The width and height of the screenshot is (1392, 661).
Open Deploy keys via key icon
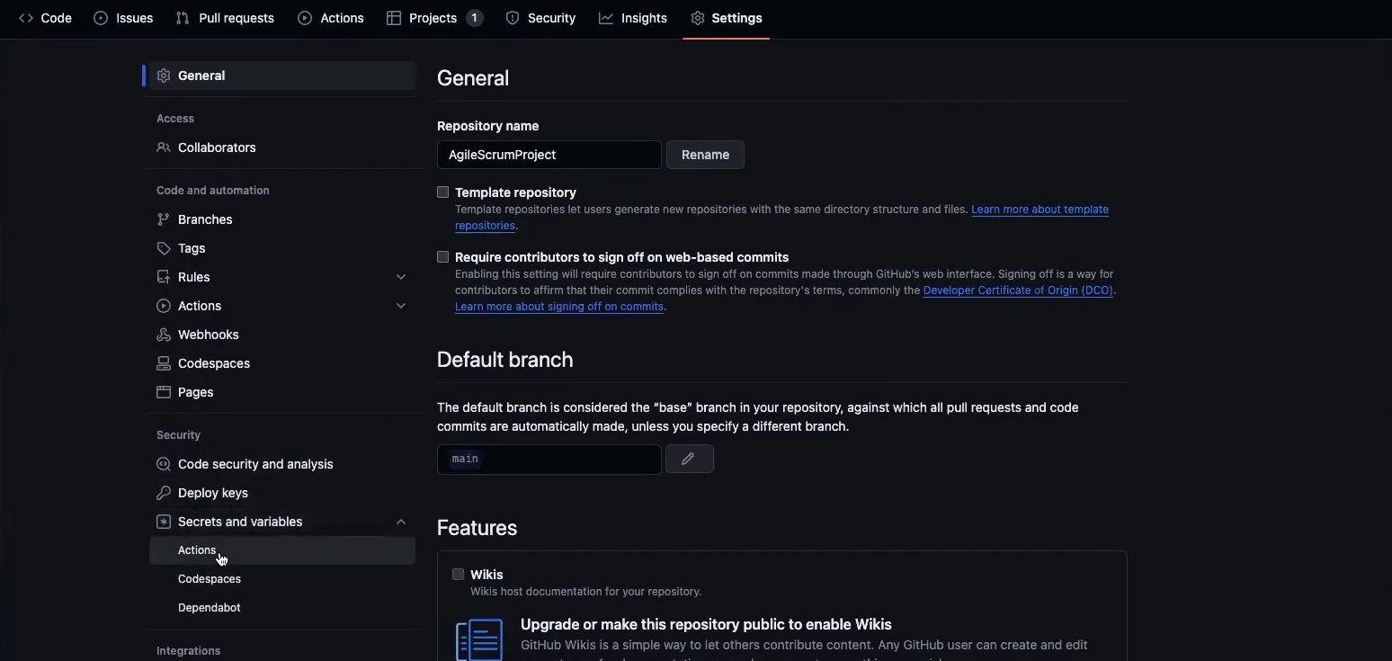click(164, 493)
